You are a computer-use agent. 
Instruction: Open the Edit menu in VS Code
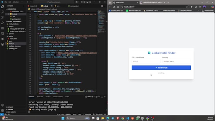(10, 2)
